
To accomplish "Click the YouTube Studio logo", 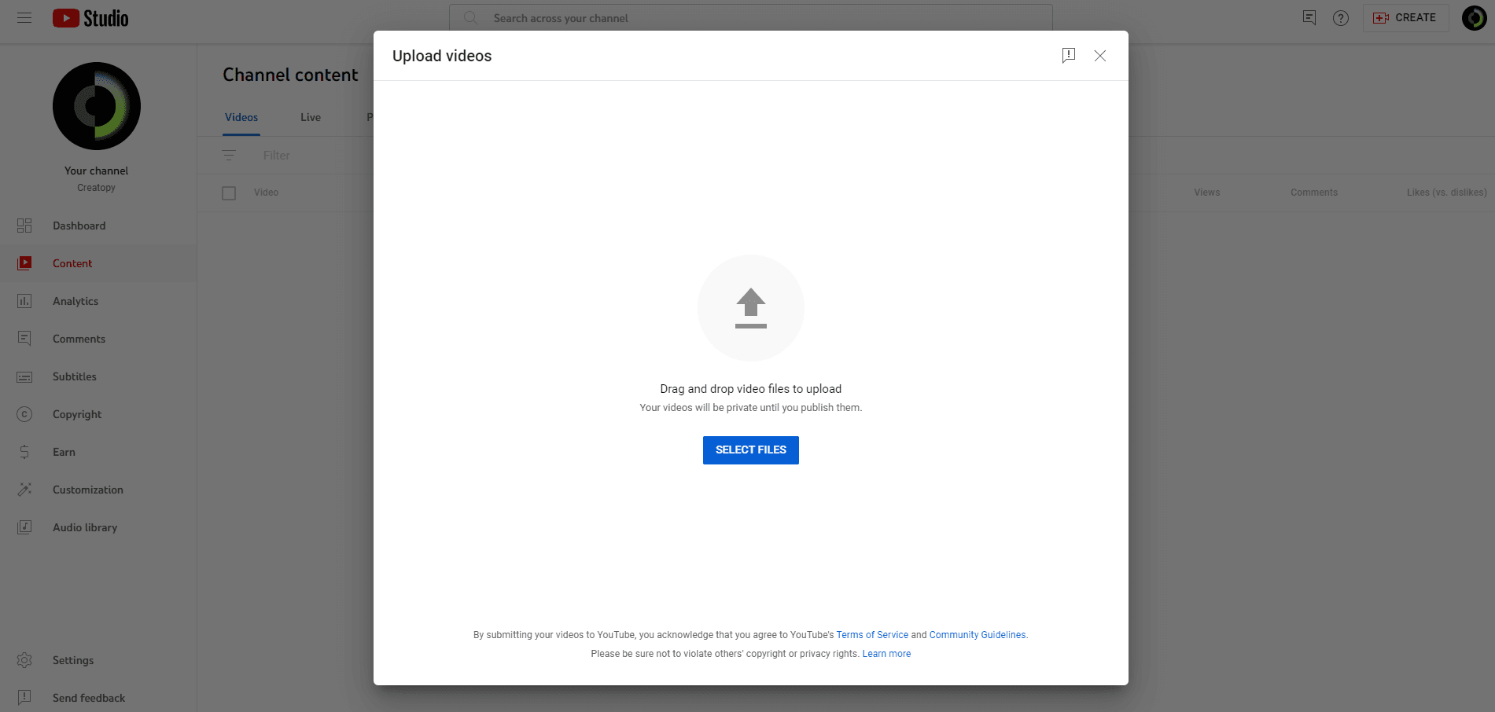I will [90, 18].
